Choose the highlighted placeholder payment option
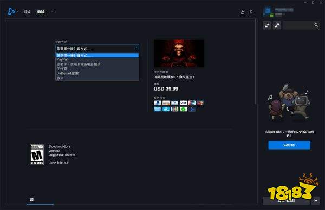 point(97,56)
